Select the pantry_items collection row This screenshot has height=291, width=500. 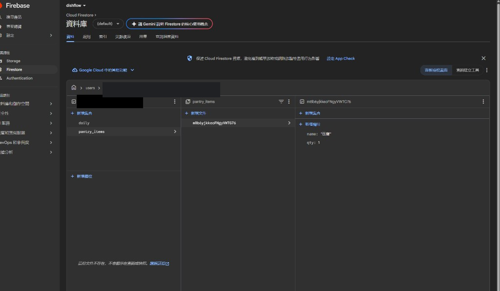[124, 132]
